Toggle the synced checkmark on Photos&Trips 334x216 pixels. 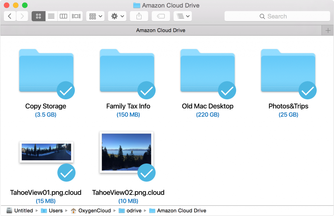[308, 91]
